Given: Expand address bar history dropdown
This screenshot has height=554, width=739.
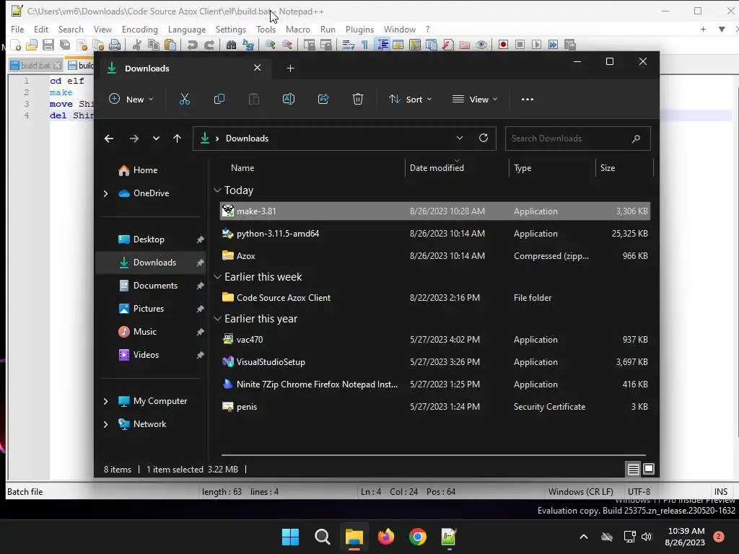Looking at the screenshot, I should (460, 138).
